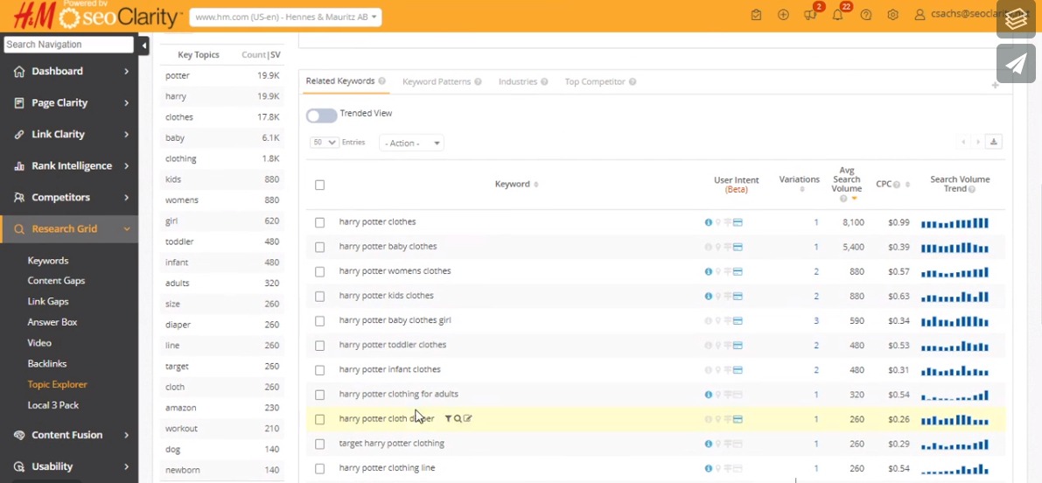Go to the next table page arrow
Viewport: 1042px width, 483px height.
pos(977,142)
